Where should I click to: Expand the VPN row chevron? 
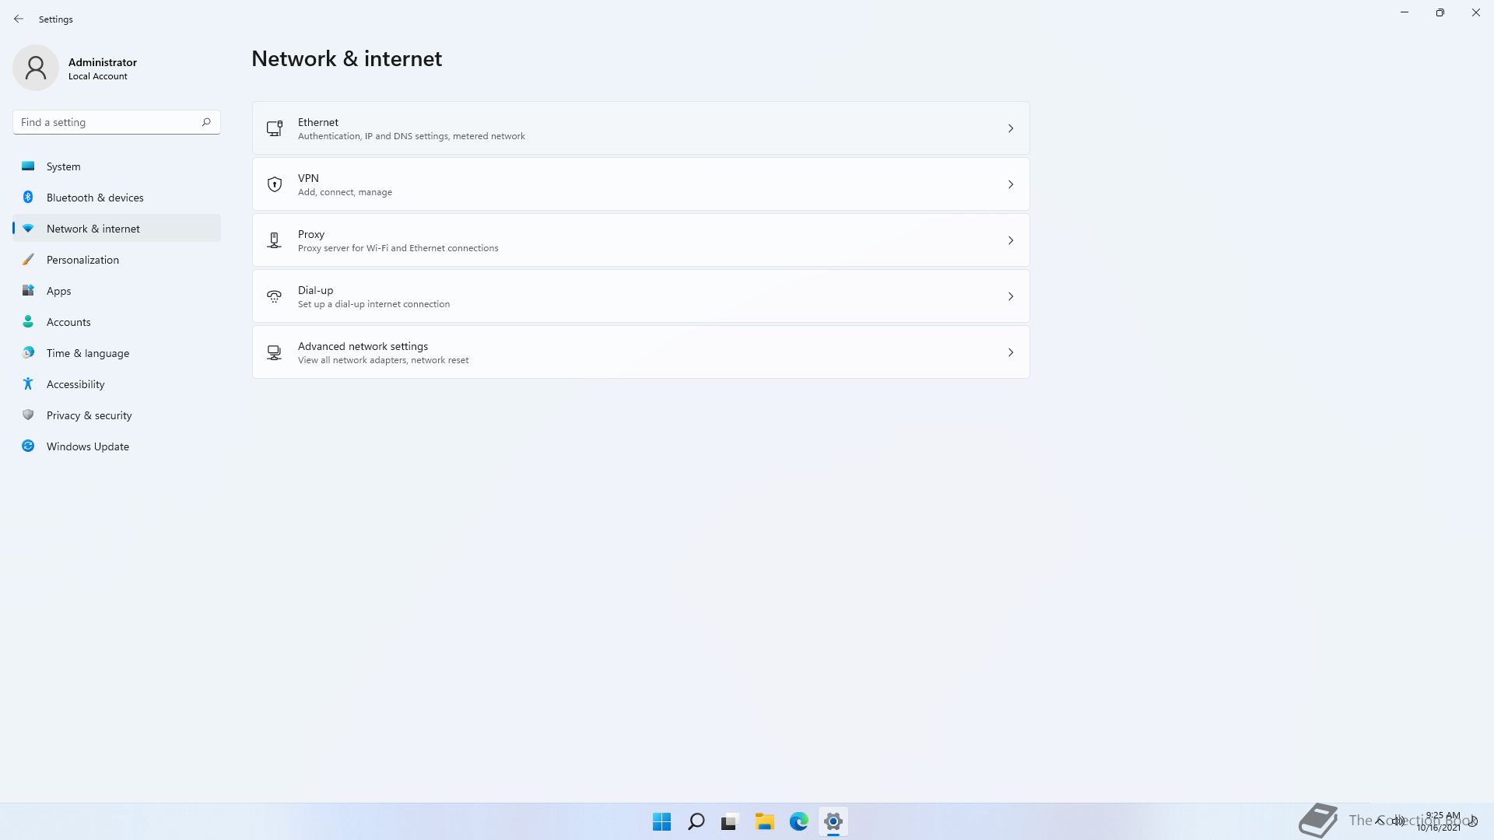coord(1011,184)
